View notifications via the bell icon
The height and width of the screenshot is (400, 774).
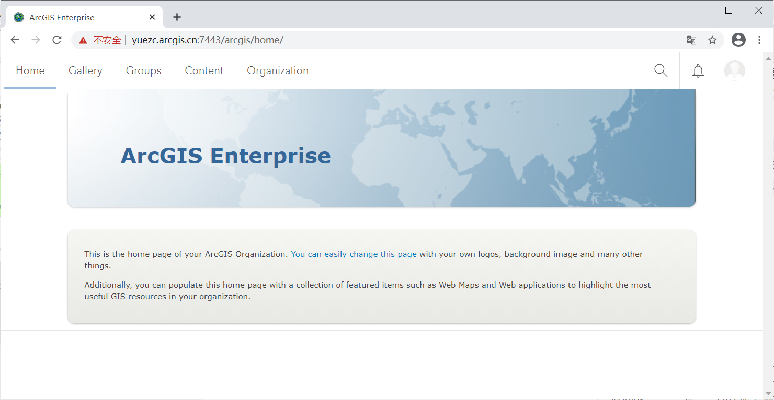pyautogui.click(x=698, y=70)
